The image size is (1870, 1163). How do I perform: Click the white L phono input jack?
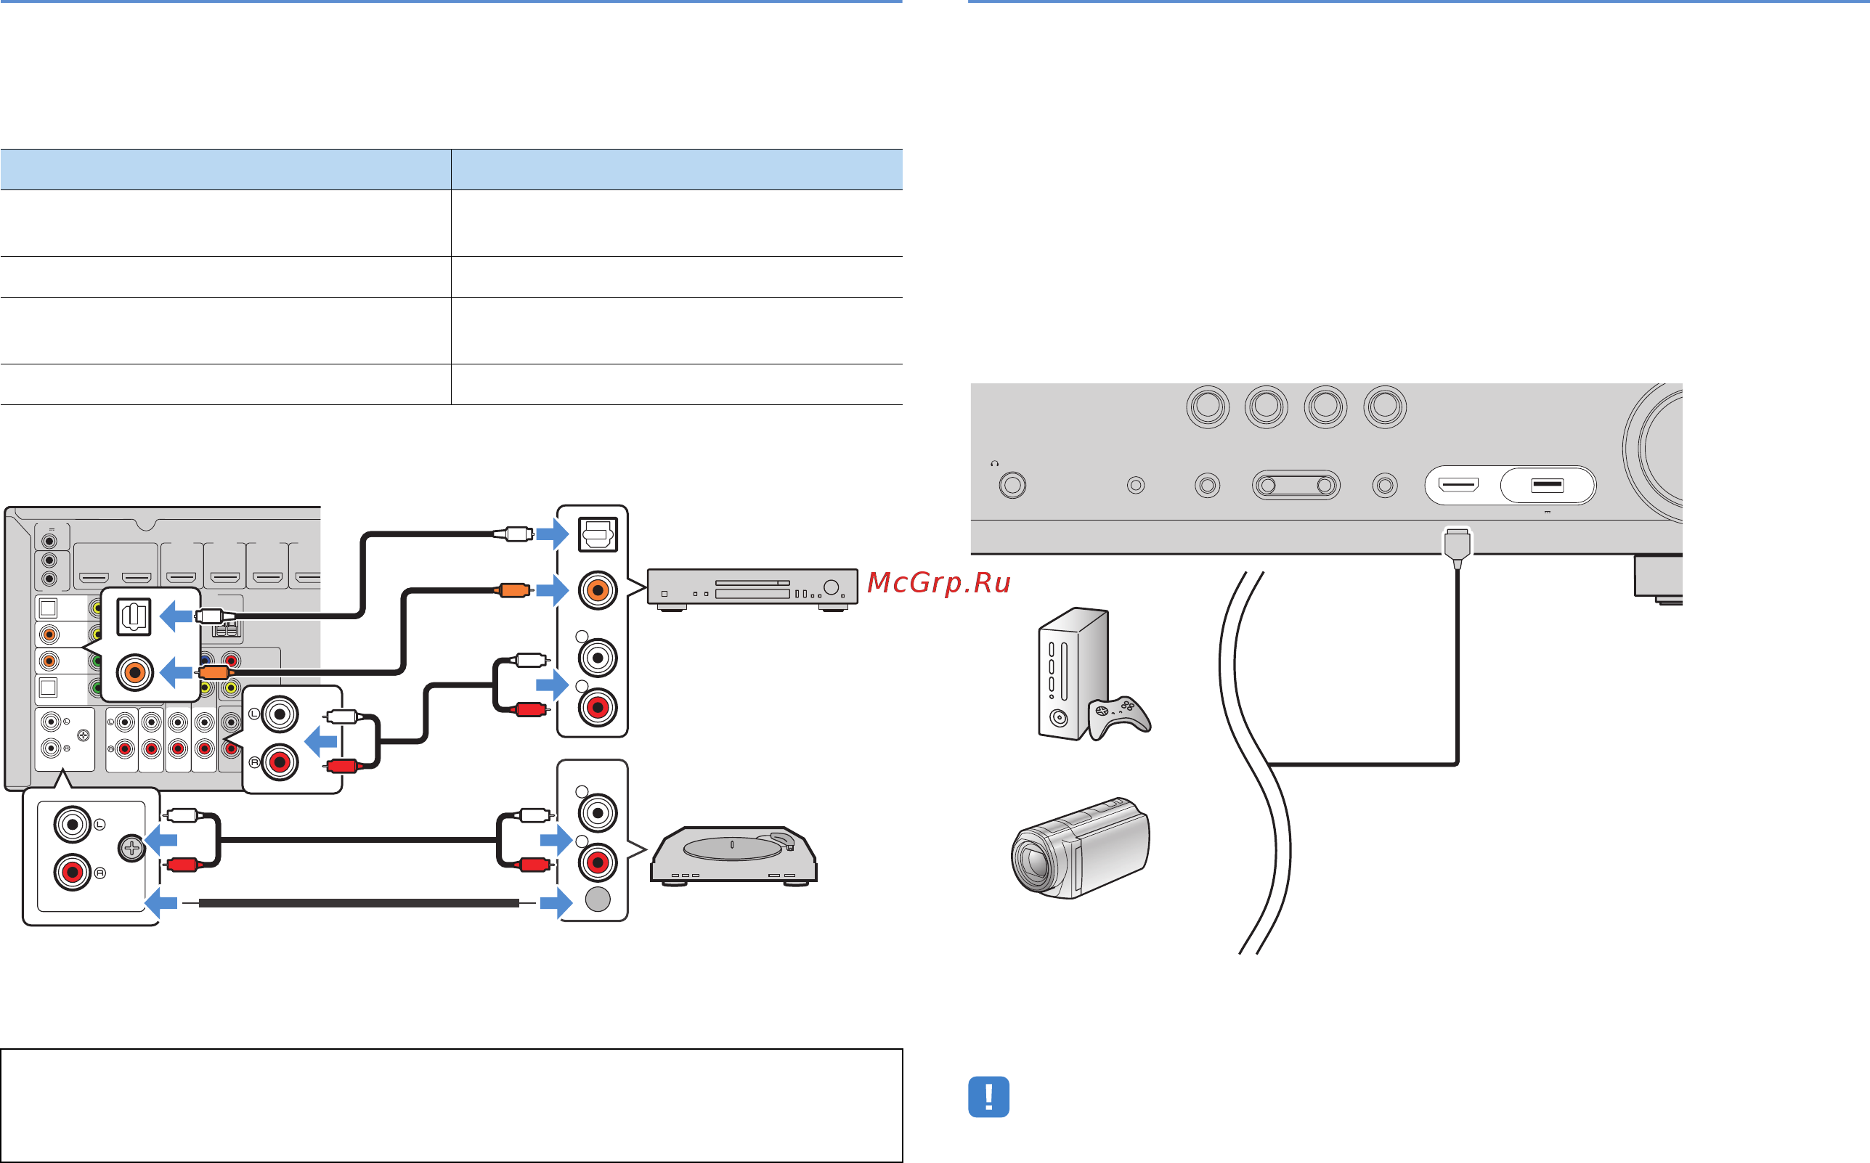73,825
